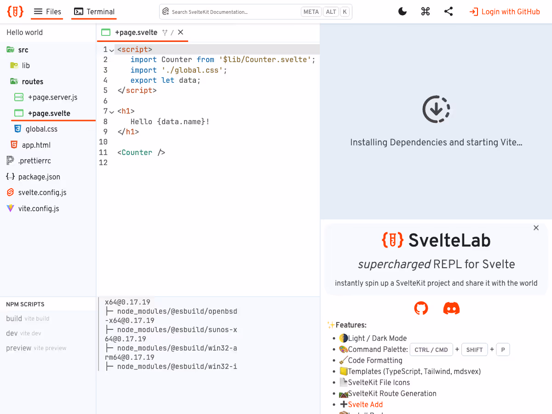The width and height of the screenshot is (552, 414).
Task: Click the HTML5 icon beside app.html
Action: [14, 145]
